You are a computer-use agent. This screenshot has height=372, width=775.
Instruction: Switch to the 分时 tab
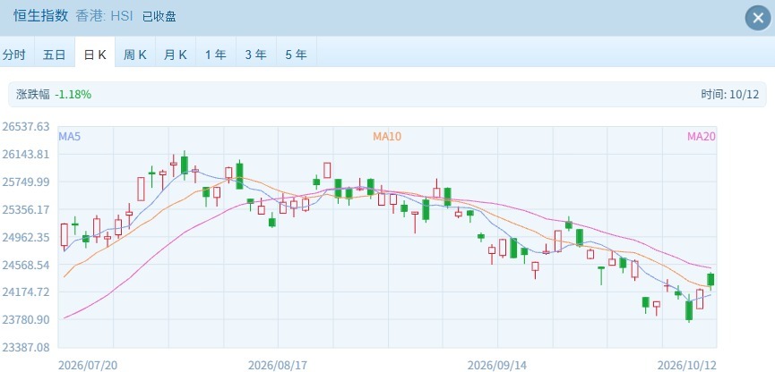[13, 55]
